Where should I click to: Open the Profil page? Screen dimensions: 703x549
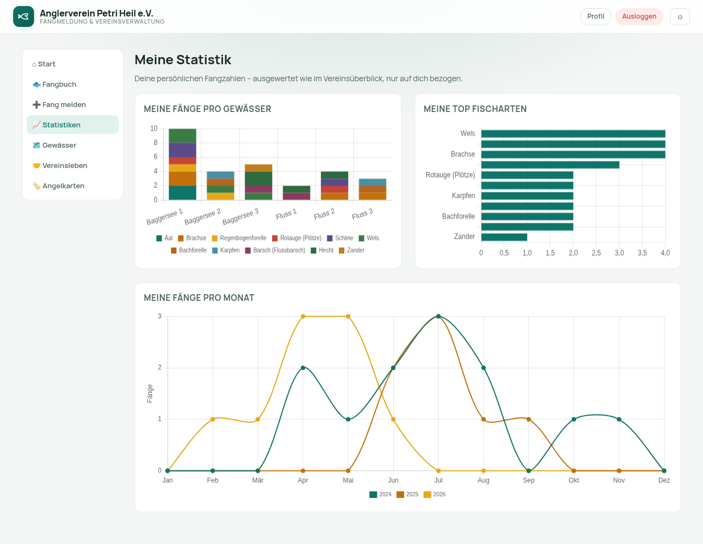pos(596,16)
